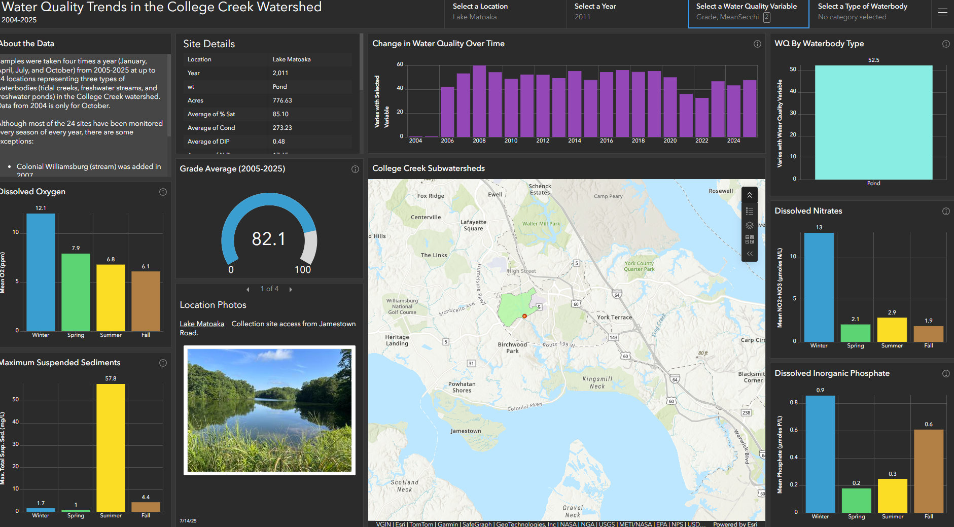This screenshot has width=954, height=527.
Task: Show info for Dissolved Inorganic Phosphate chart
Action: click(946, 374)
